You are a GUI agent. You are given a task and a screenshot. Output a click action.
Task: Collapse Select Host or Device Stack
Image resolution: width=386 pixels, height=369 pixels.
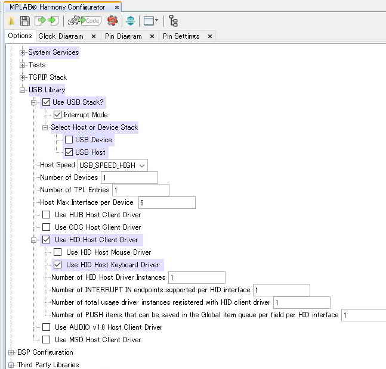(45, 128)
